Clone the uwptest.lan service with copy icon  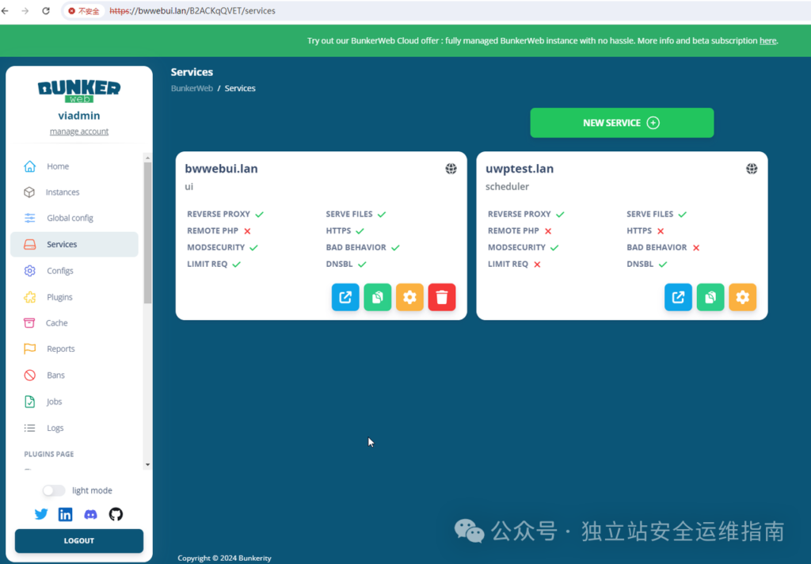click(x=710, y=297)
